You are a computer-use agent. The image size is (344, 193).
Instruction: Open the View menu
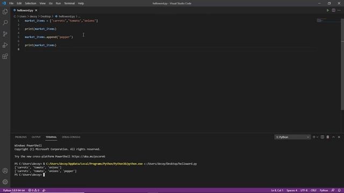tap(42, 3)
